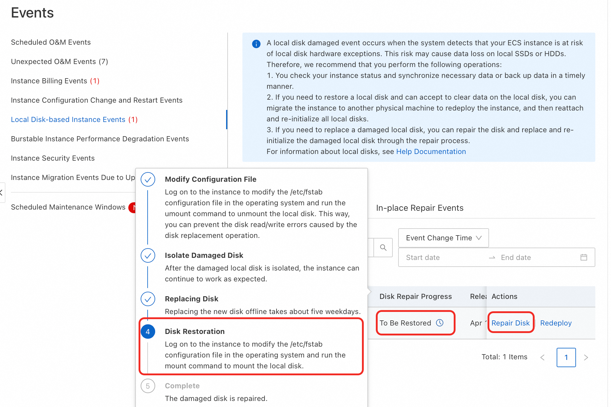Image resolution: width=611 pixels, height=407 pixels.
Task: Click the step 5 Complete circle
Action: [148, 386]
